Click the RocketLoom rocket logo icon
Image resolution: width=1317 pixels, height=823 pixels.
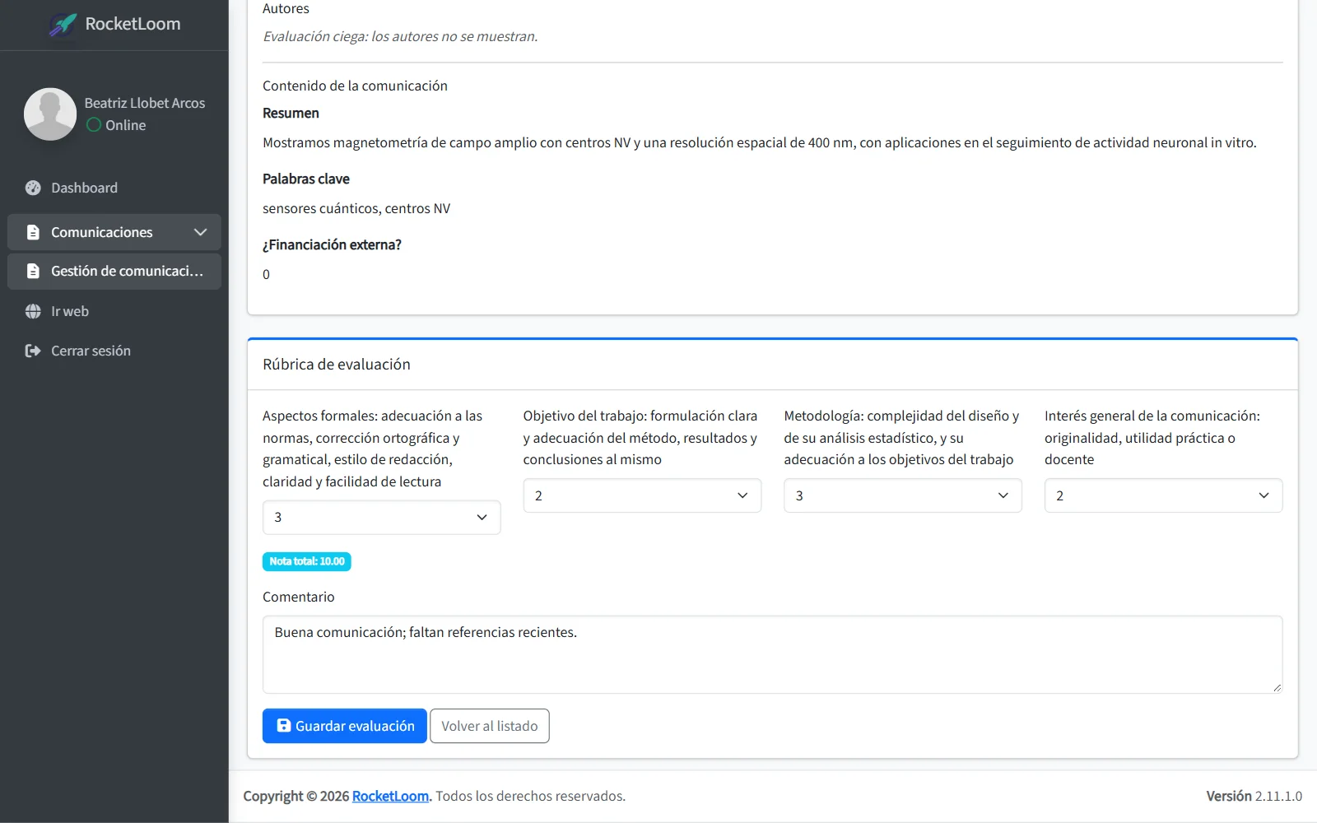tap(63, 24)
